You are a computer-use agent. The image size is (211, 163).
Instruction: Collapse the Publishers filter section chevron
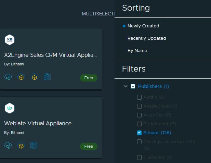pyautogui.click(x=125, y=86)
